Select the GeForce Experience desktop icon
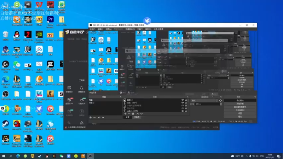This screenshot has height=159, width=283. [39, 37]
